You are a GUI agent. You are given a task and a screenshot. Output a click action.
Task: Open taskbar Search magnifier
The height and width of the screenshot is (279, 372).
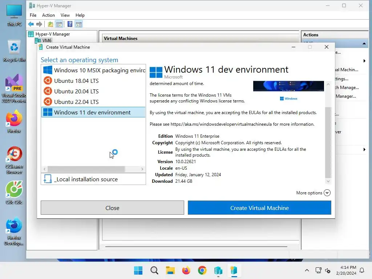click(x=154, y=270)
